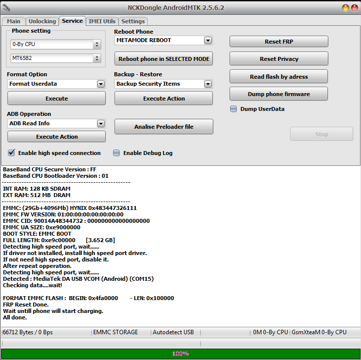Screen dimensions: 361x360
Task: Click the Reset Privacy button
Action: (x=279, y=59)
